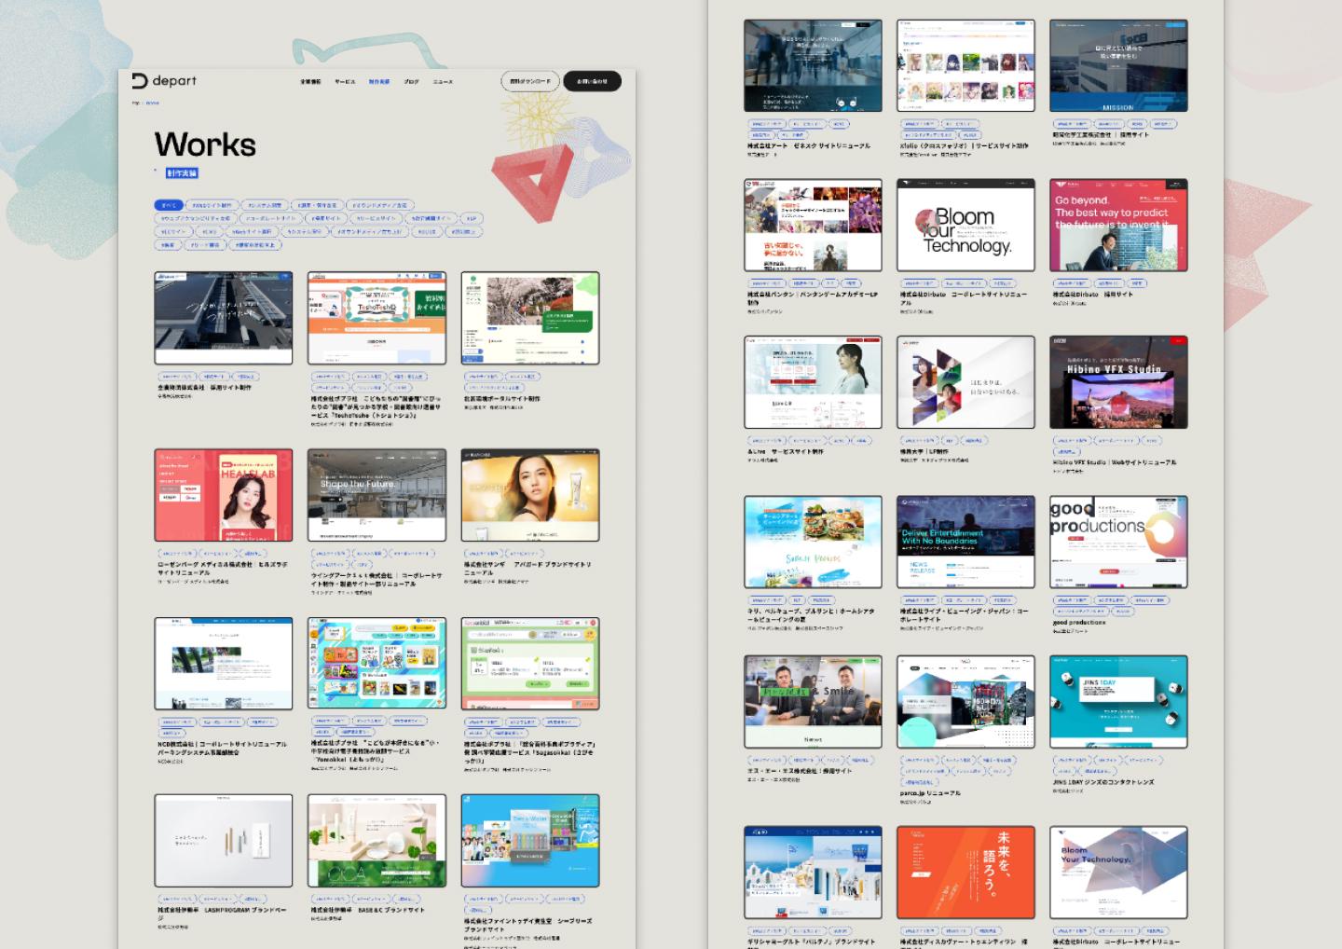This screenshot has height=949, width=1342.
Task: Select the blue すべて filter tag
Action: (169, 205)
